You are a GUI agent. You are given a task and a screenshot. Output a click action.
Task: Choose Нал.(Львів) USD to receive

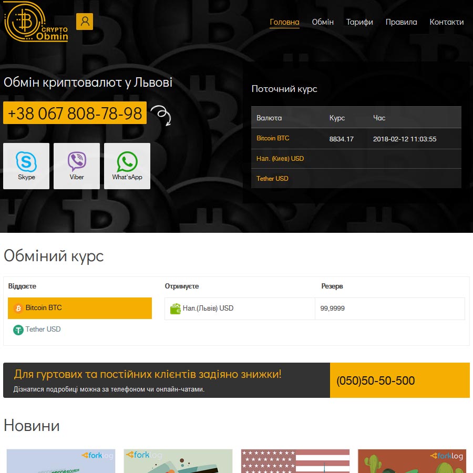point(240,309)
